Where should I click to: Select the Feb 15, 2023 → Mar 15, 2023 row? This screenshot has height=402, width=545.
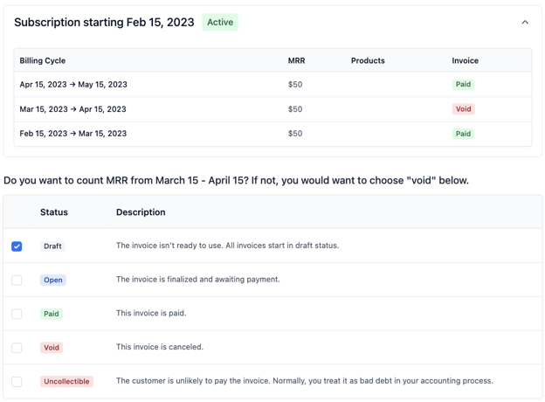tap(272, 134)
